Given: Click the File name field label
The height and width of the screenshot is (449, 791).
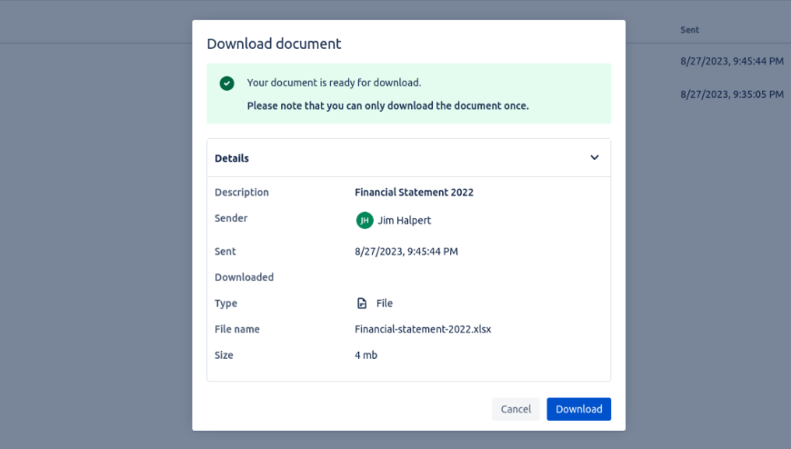Looking at the screenshot, I should pos(237,329).
